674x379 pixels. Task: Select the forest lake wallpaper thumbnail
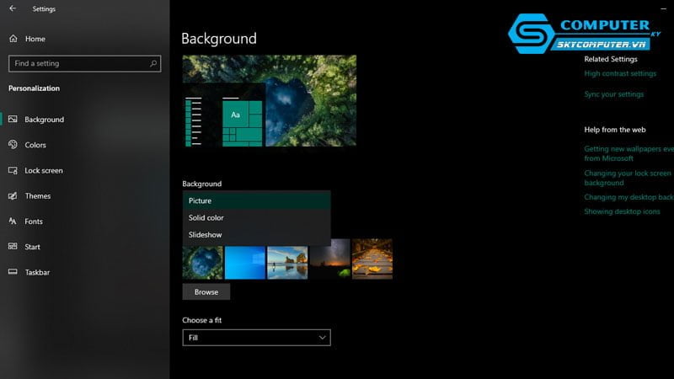click(x=202, y=263)
